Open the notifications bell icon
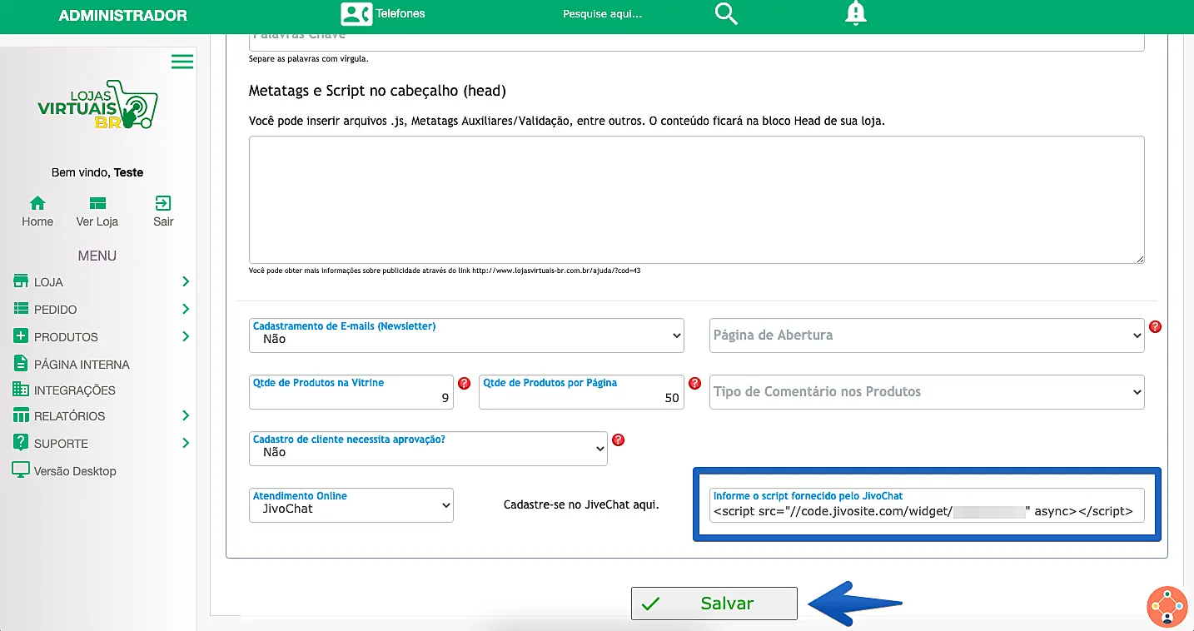The height and width of the screenshot is (631, 1194). (855, 13)
